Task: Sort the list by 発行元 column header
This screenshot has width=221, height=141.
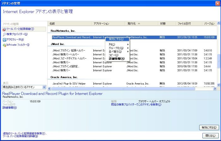Action: click(x=134, y=24)
